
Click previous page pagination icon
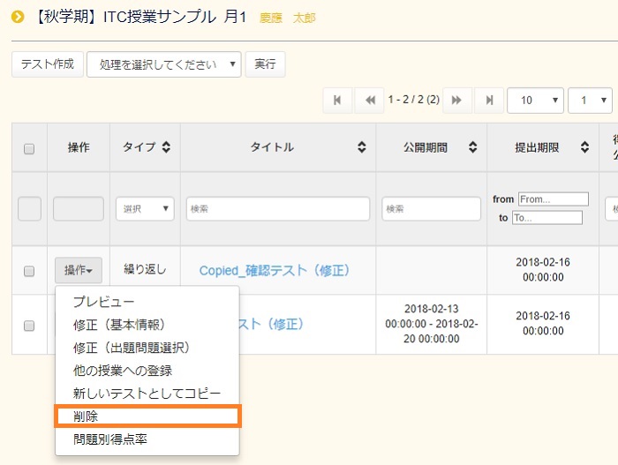(x=369, y=101)
